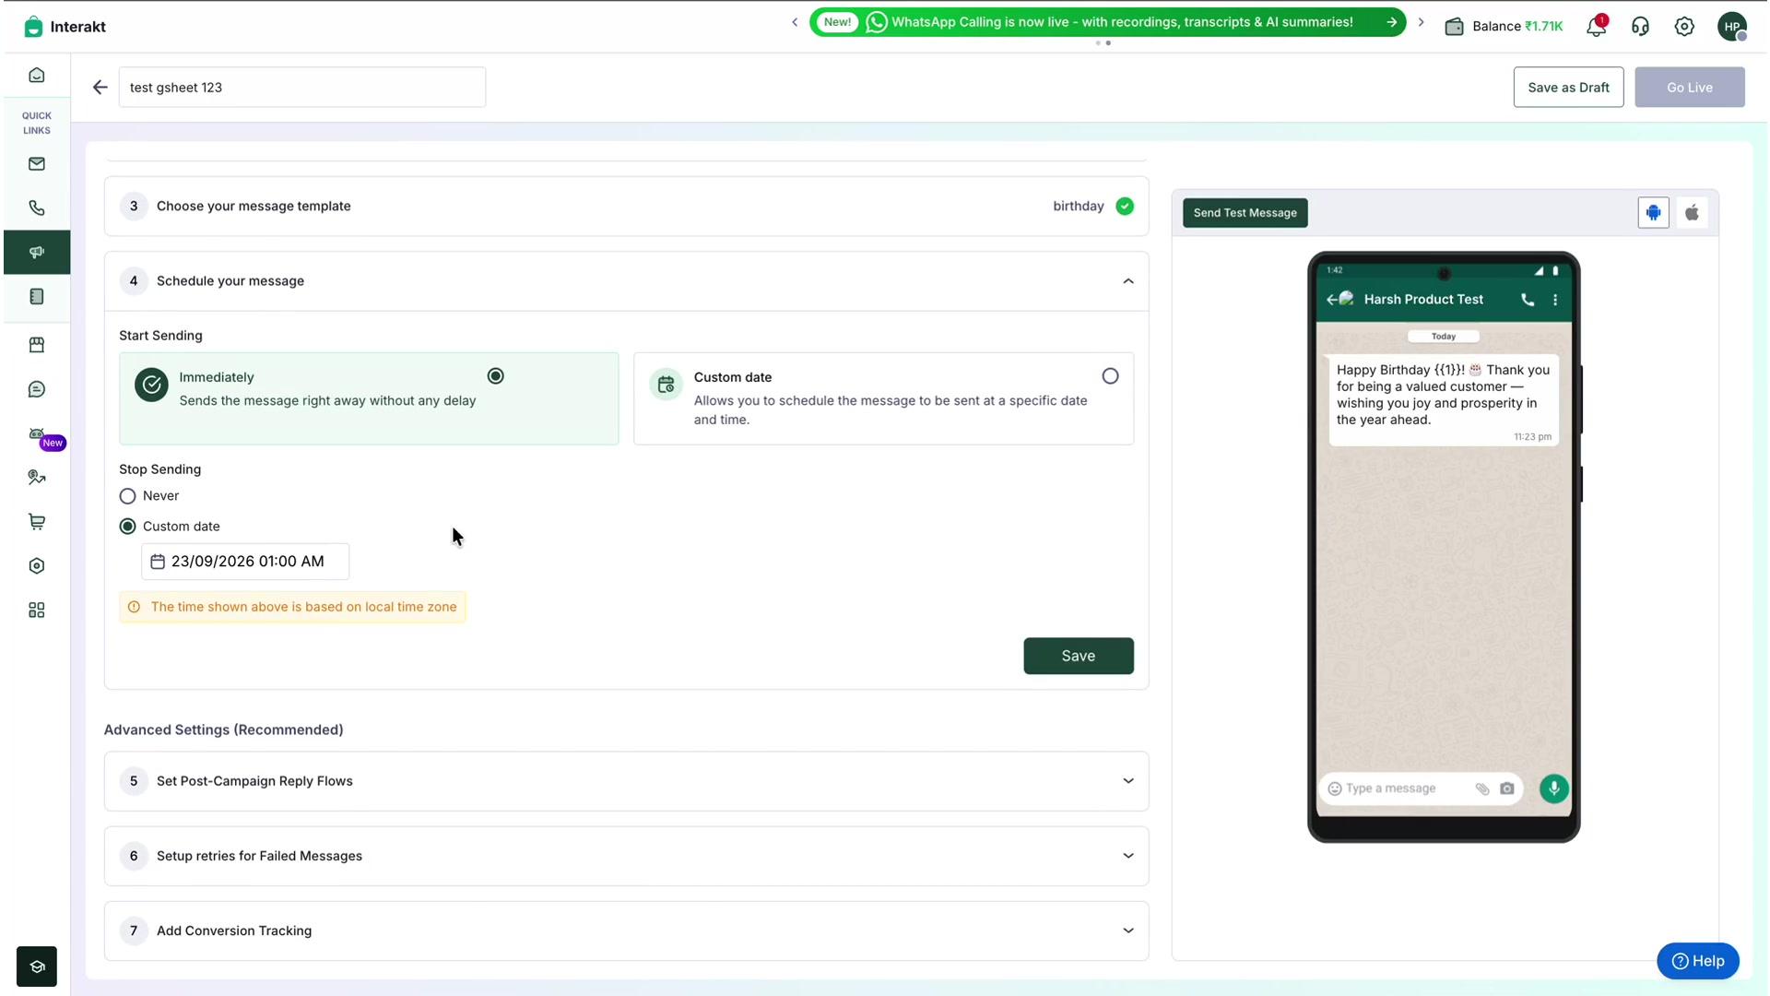
Task: Expand Add Conversion Tracking section
Action: point(627,931)
